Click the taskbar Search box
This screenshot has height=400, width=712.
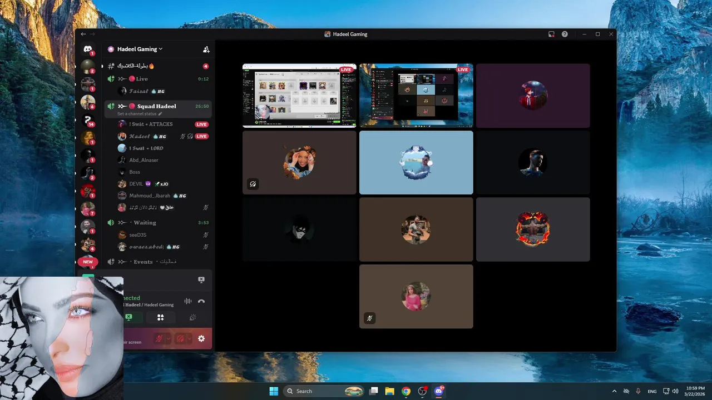(x=324, y=391)
